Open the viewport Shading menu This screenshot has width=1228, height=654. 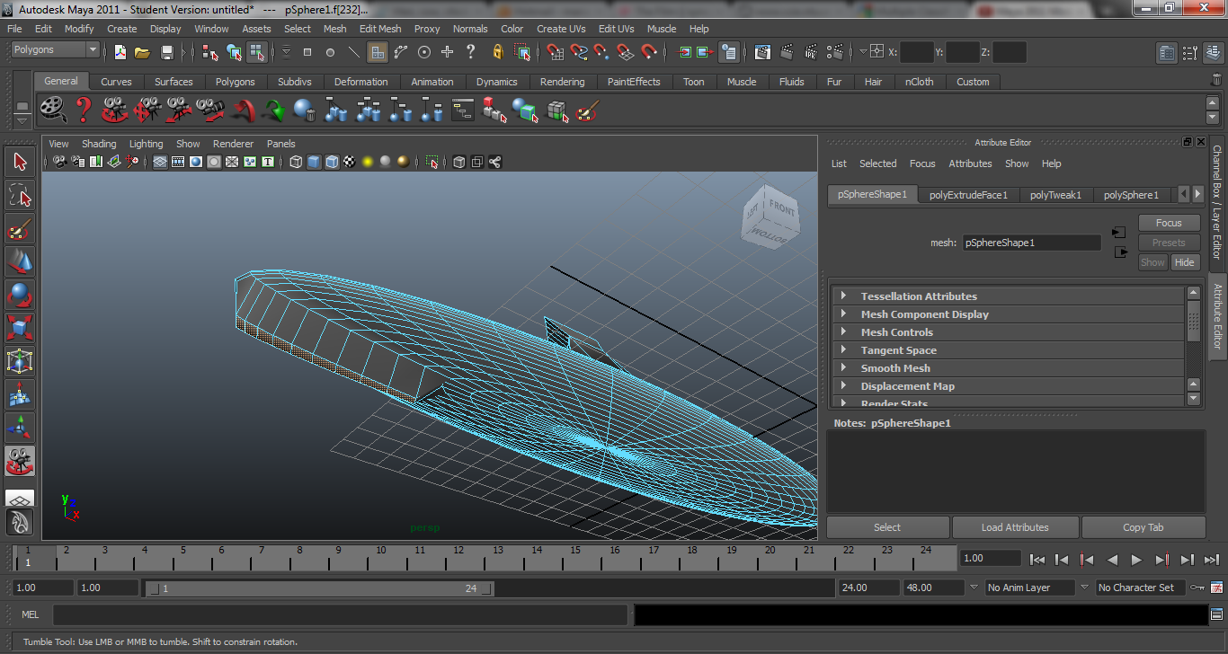[99, 144]
